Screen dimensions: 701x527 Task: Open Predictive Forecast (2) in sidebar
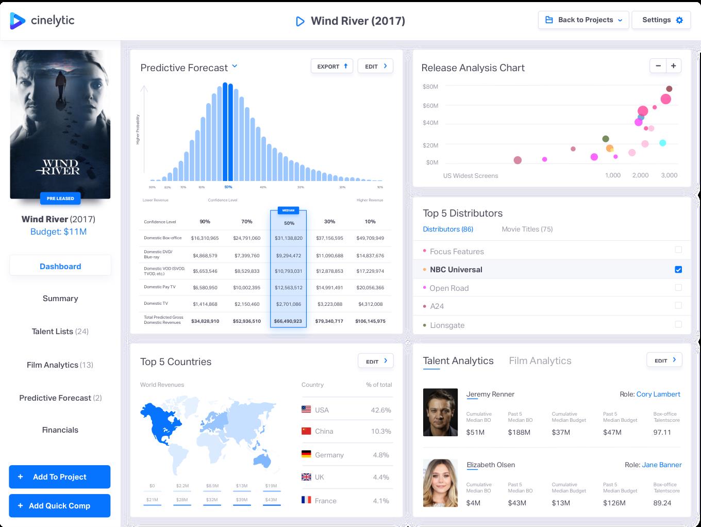pyautogui.click(x=60, y=398)
